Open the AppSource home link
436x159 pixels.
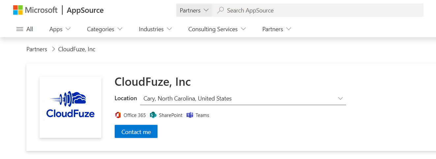click(85, 10)
